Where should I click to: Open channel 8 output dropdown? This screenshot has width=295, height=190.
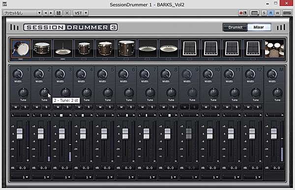coord(168,177)
